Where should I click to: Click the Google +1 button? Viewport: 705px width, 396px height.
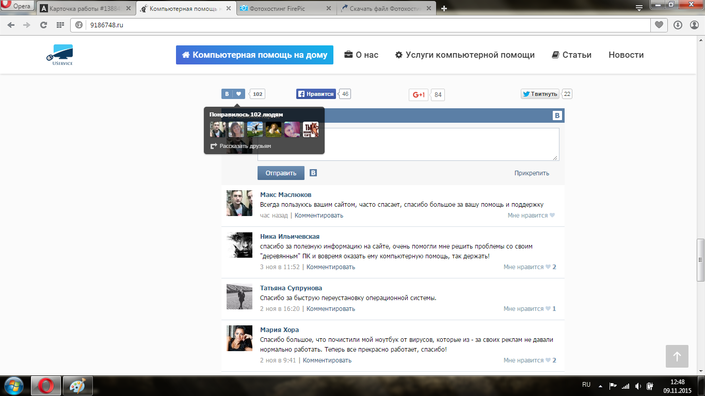click(419, 95)
